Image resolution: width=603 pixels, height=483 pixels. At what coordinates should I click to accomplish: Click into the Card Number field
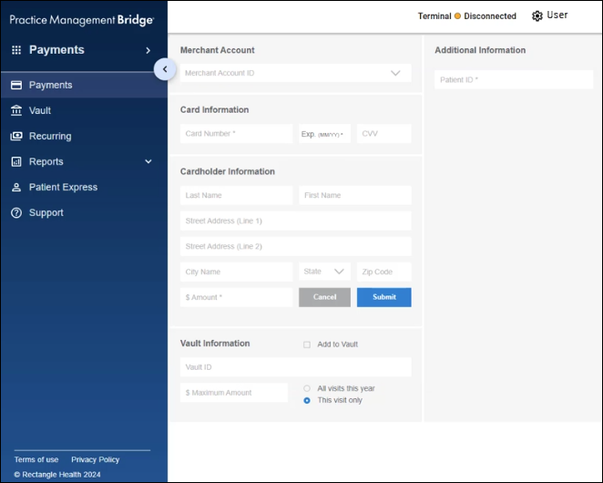coord(236,134)
